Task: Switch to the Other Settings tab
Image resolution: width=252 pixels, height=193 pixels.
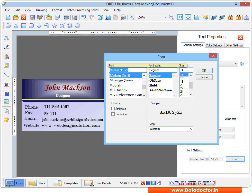Action: [x=234, y=45]
